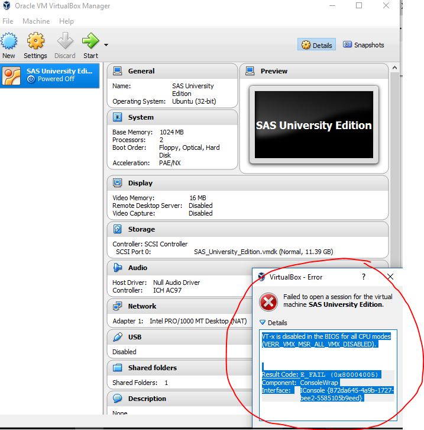Switch to Snapshots view

pyautogui.click(x=364, y=44)
